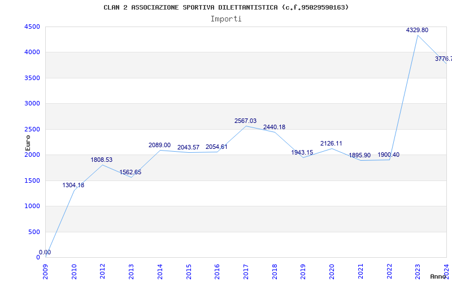Select the 1895.90 data label

[x=360, y=156]
